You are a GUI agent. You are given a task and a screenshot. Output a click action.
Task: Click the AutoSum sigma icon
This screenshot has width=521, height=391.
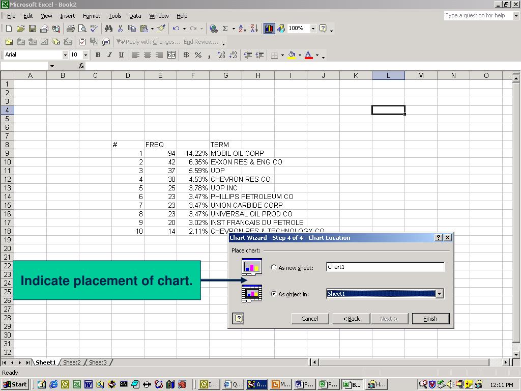click(225, 29)
